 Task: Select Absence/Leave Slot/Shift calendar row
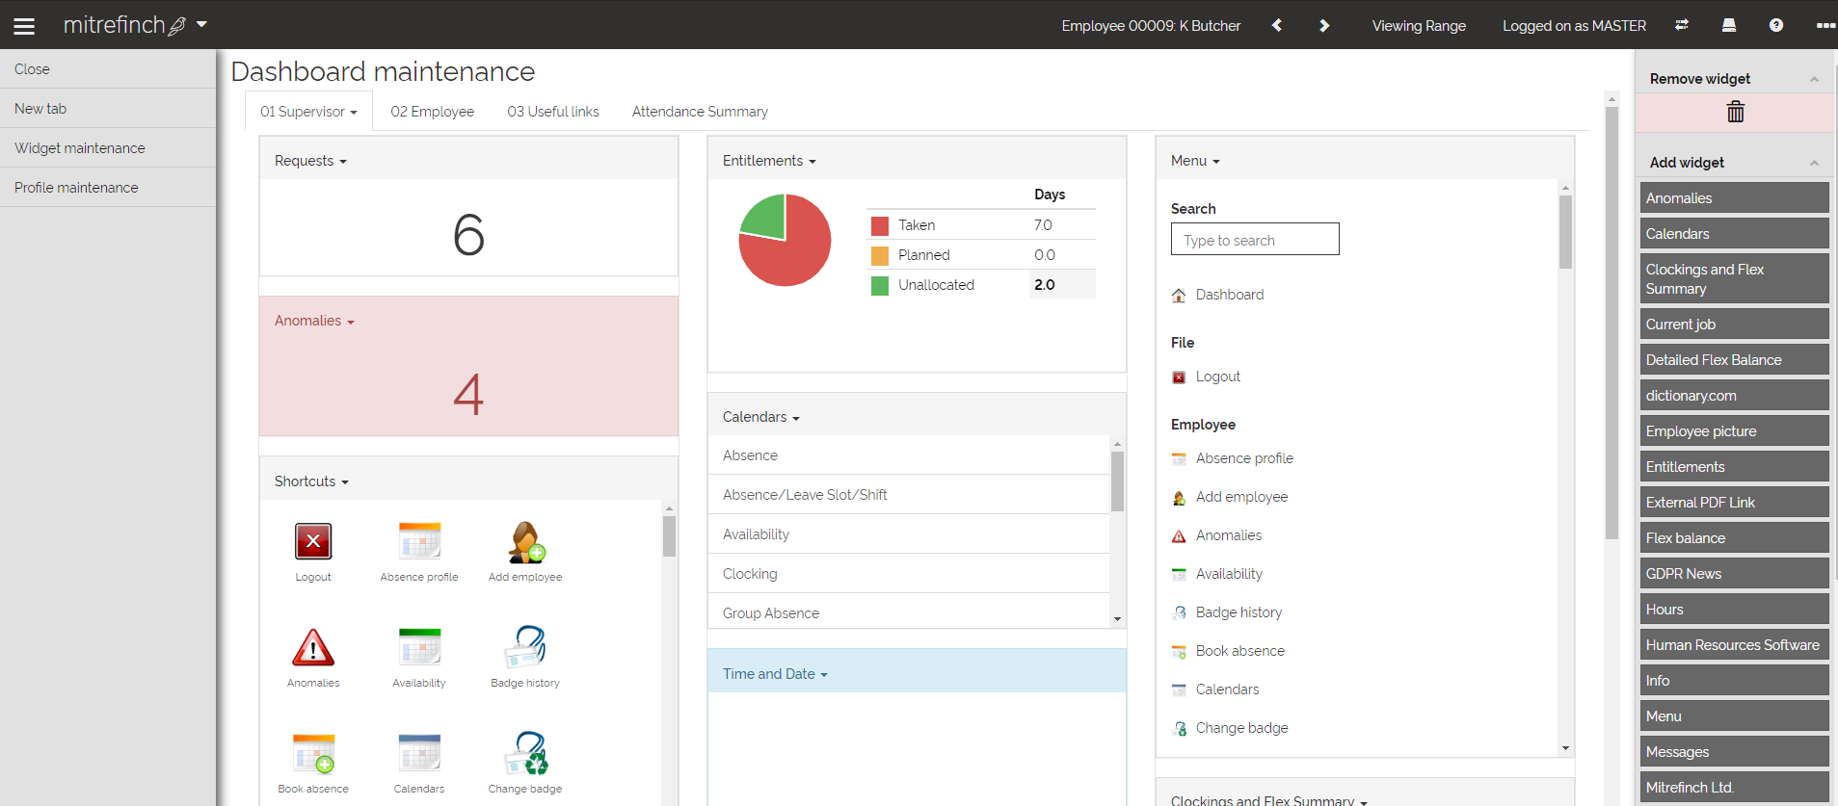click(909, 495)
